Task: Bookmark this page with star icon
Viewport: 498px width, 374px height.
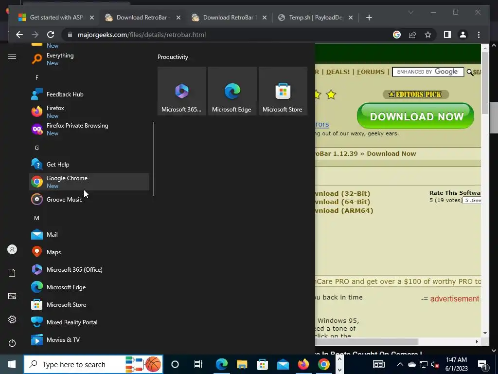Action: (x=428, y=35)
